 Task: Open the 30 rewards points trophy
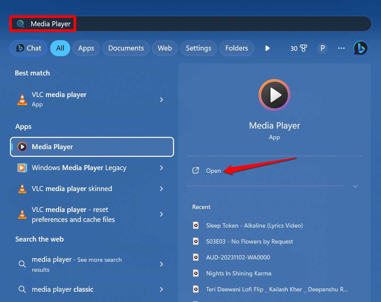pyautogui.click(x=298, y=48)
